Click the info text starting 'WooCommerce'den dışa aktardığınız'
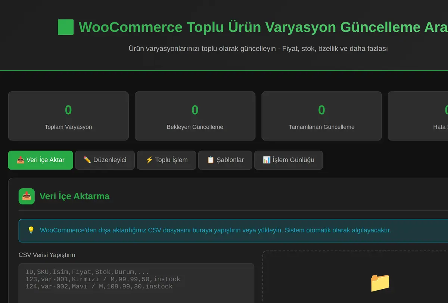The width and height of the screenshot is (448, 303). pos(215,230)
